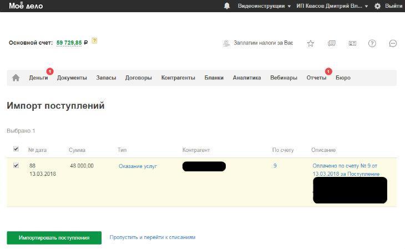Open the Деньги menu section
The height and width of the screenshot is (249, 405).
(38, 78)
